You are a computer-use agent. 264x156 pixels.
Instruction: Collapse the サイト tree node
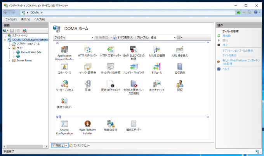[9, 48]
